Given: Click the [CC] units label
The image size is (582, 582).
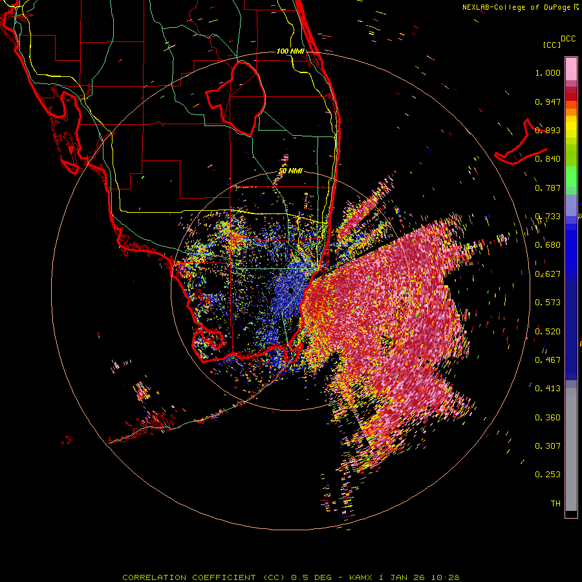Looking at the screenshot, I should 552,45.
